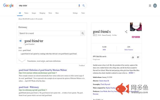Image resolution: width=160 pixels, height=100 pixels.
Task: Open the Merriam-Webster definition result
Action: tap(43, 70)
